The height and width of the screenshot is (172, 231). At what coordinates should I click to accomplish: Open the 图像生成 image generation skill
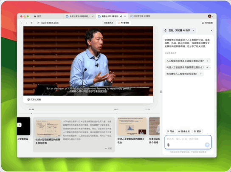pyautogui.click(x=184, y=131)
